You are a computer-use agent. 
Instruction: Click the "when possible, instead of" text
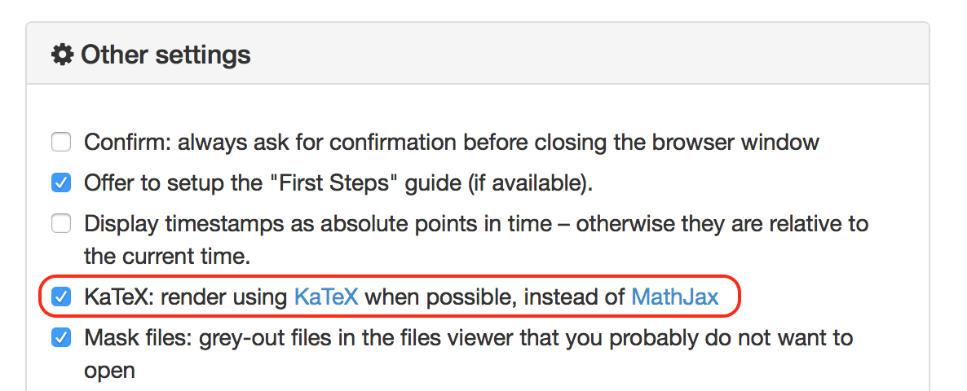[495, 297]
